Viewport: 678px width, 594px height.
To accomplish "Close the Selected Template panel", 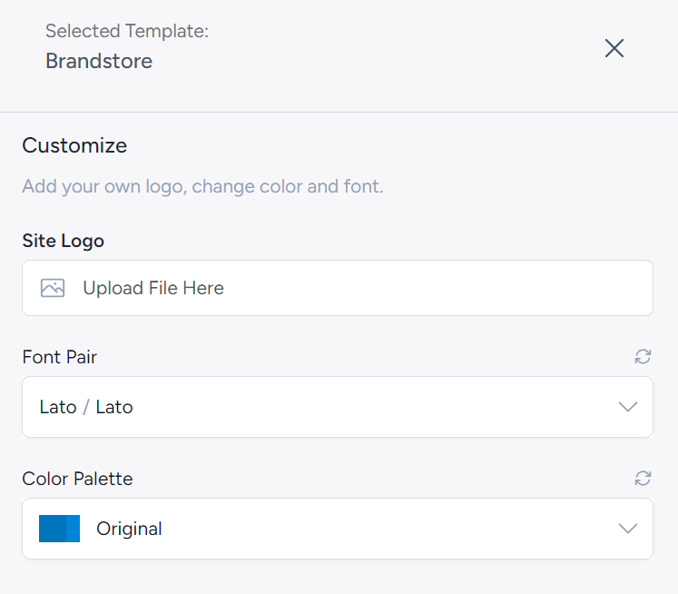I will point(614,48).
